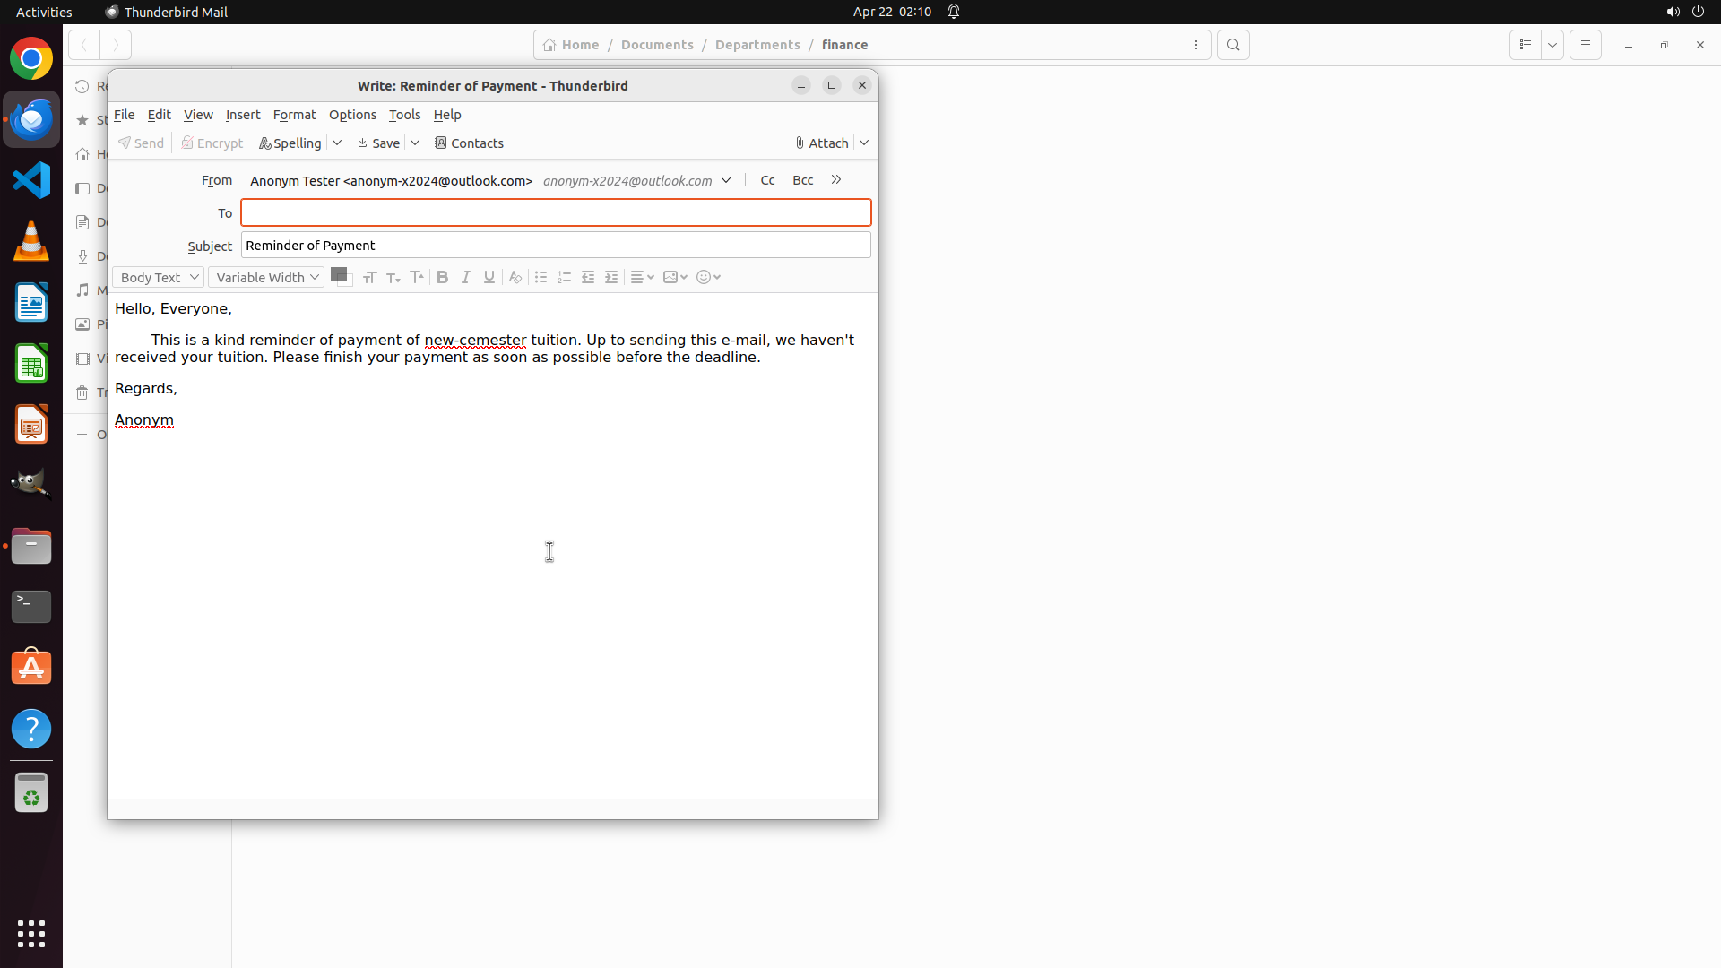Click the indent text icon
This screenshot has width=1721, height=968.
(611, 277)
